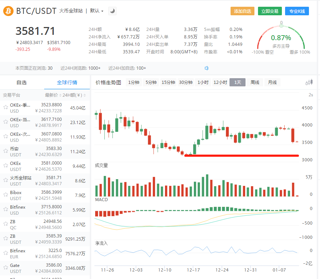Open the Bitfinex 3715.8000 USD row
The image size is (320, 279).
pos(45,210)
